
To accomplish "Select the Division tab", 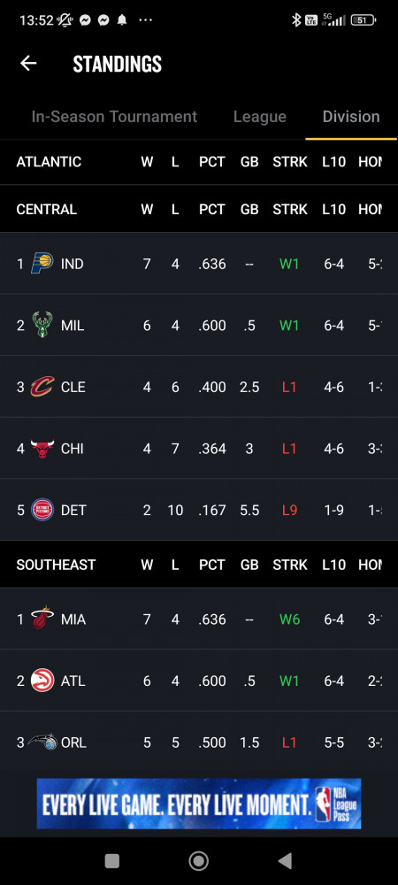I will [x=350, y=117].
